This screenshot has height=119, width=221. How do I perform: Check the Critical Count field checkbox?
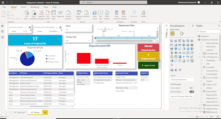click(x=201, y=84)
